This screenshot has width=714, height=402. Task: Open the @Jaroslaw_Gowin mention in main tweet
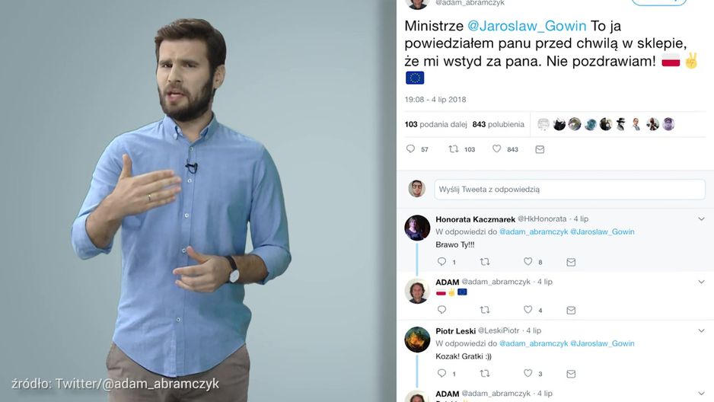527,26
